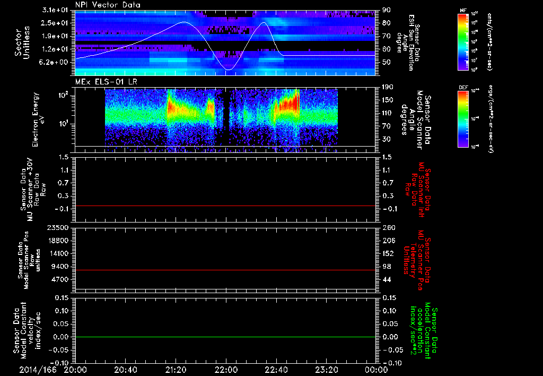Screen dimensions: 543x376
Task: Click the NPI sector spectrogram
Action: pos(225,42)
